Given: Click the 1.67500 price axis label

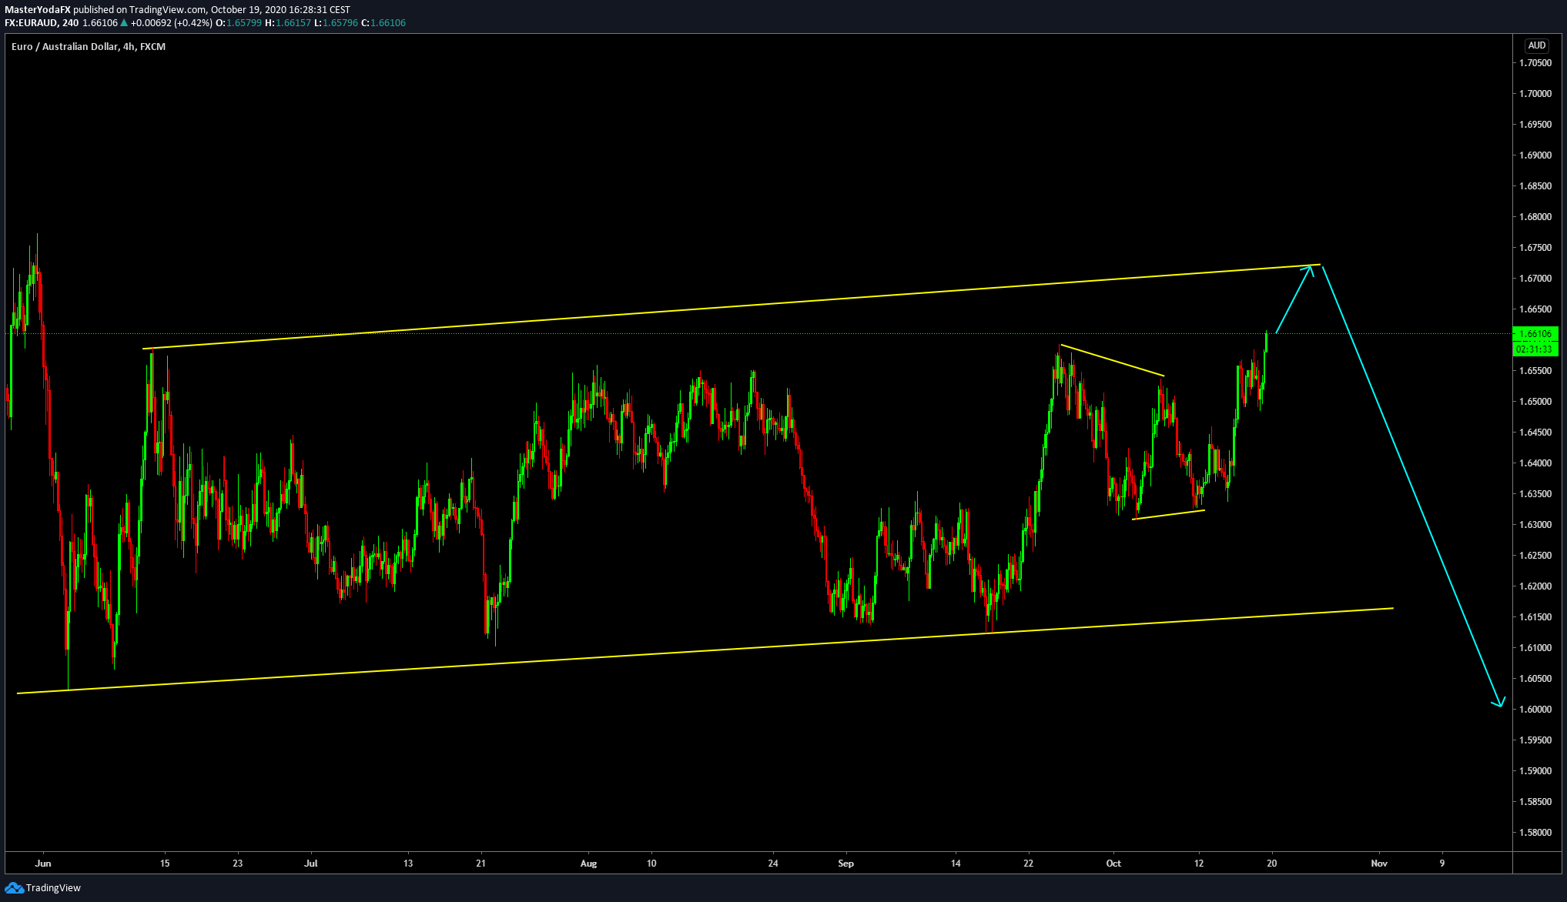Looking at the screenshot, I should click(1535, 248).
